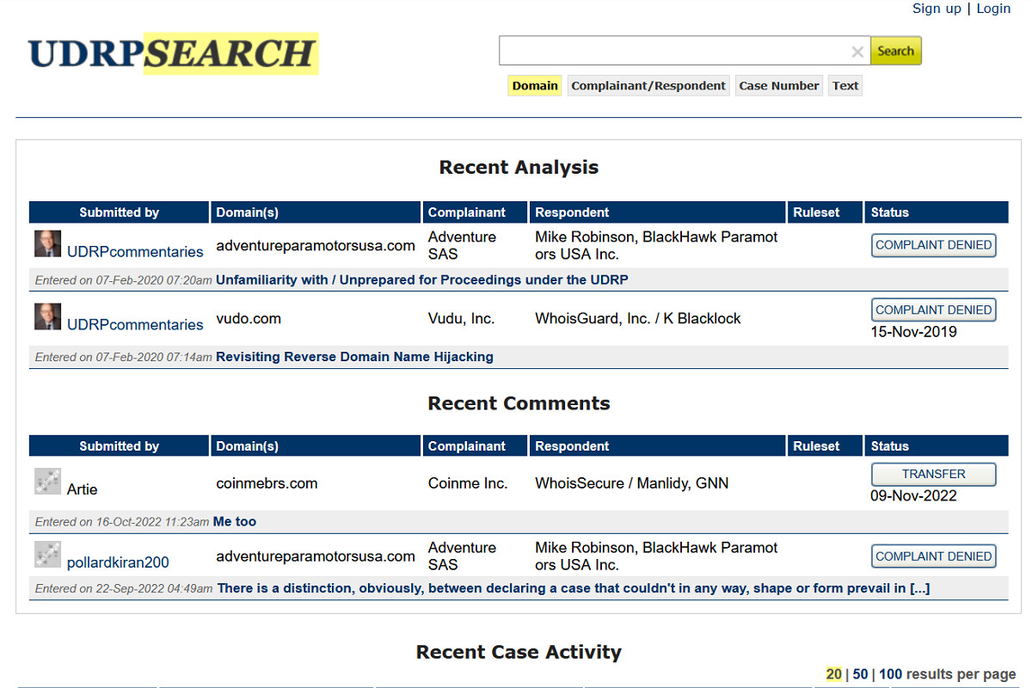
Task: Read 'Unfamiliarity with / Unprepared for Proceedings' analysis
Action: 422,279
